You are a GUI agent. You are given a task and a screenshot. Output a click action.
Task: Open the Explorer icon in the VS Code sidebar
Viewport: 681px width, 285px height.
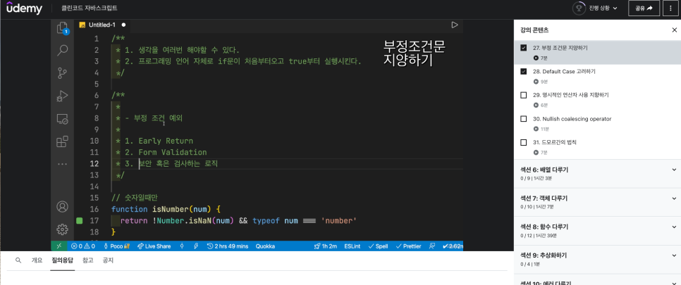63,27
